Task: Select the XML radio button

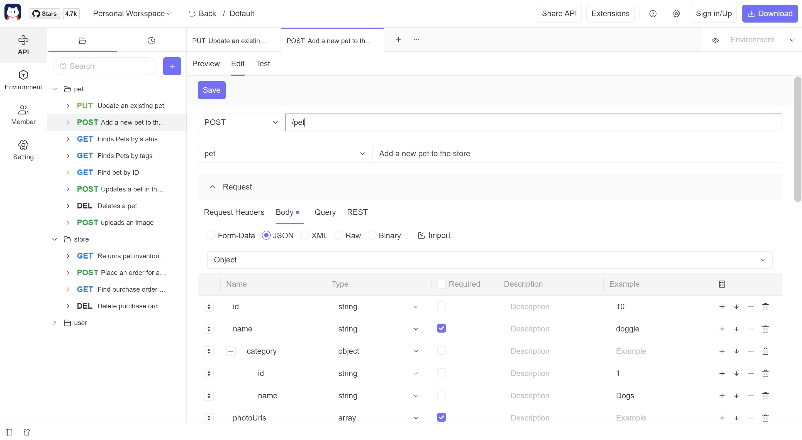Action: click(x=304, y=235)
